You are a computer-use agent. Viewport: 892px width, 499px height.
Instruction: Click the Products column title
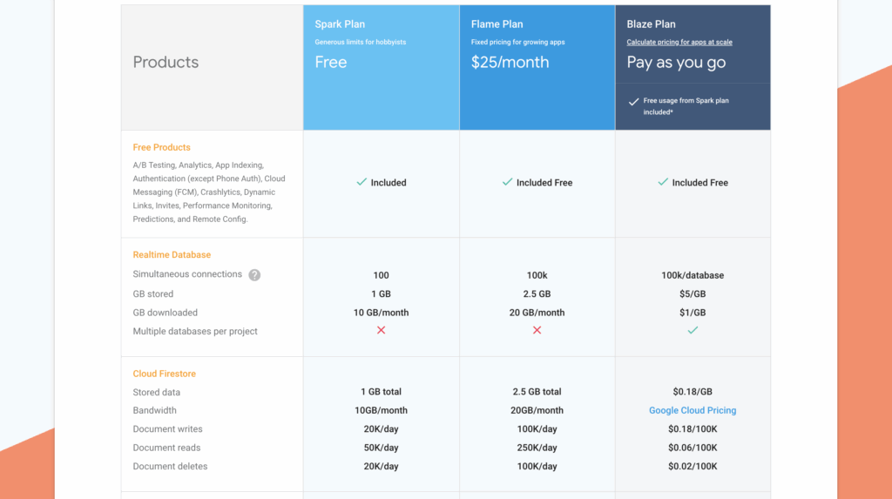click(x=166, y=62)
